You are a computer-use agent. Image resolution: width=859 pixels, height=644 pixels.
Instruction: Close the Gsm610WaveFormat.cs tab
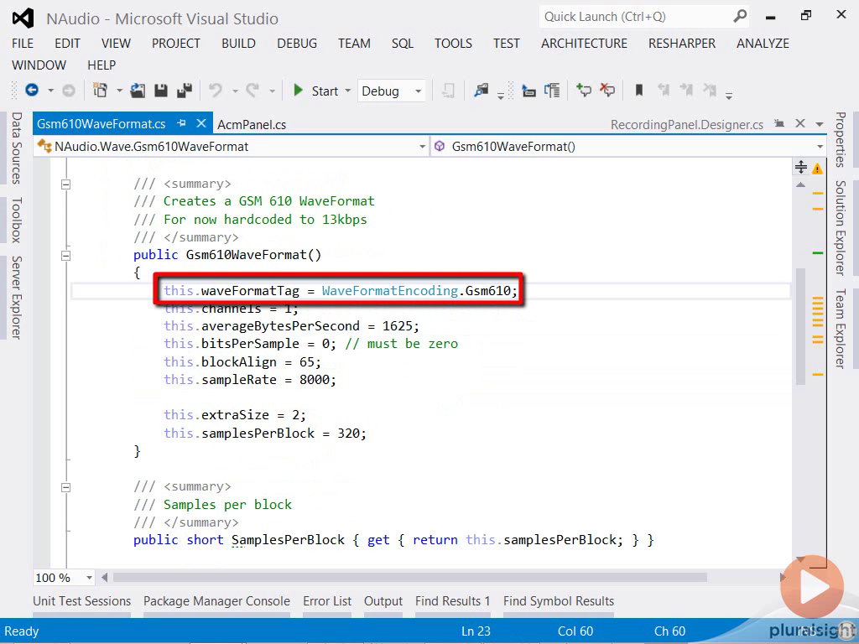[x=201, y=123]
